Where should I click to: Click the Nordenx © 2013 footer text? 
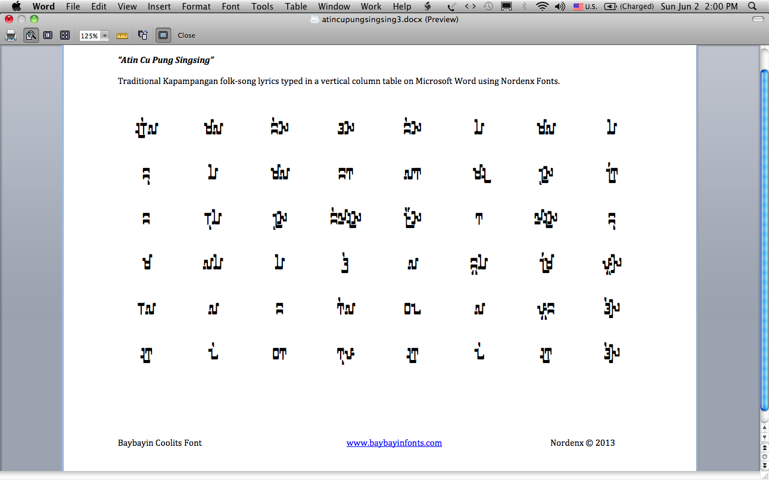point(583,443)
